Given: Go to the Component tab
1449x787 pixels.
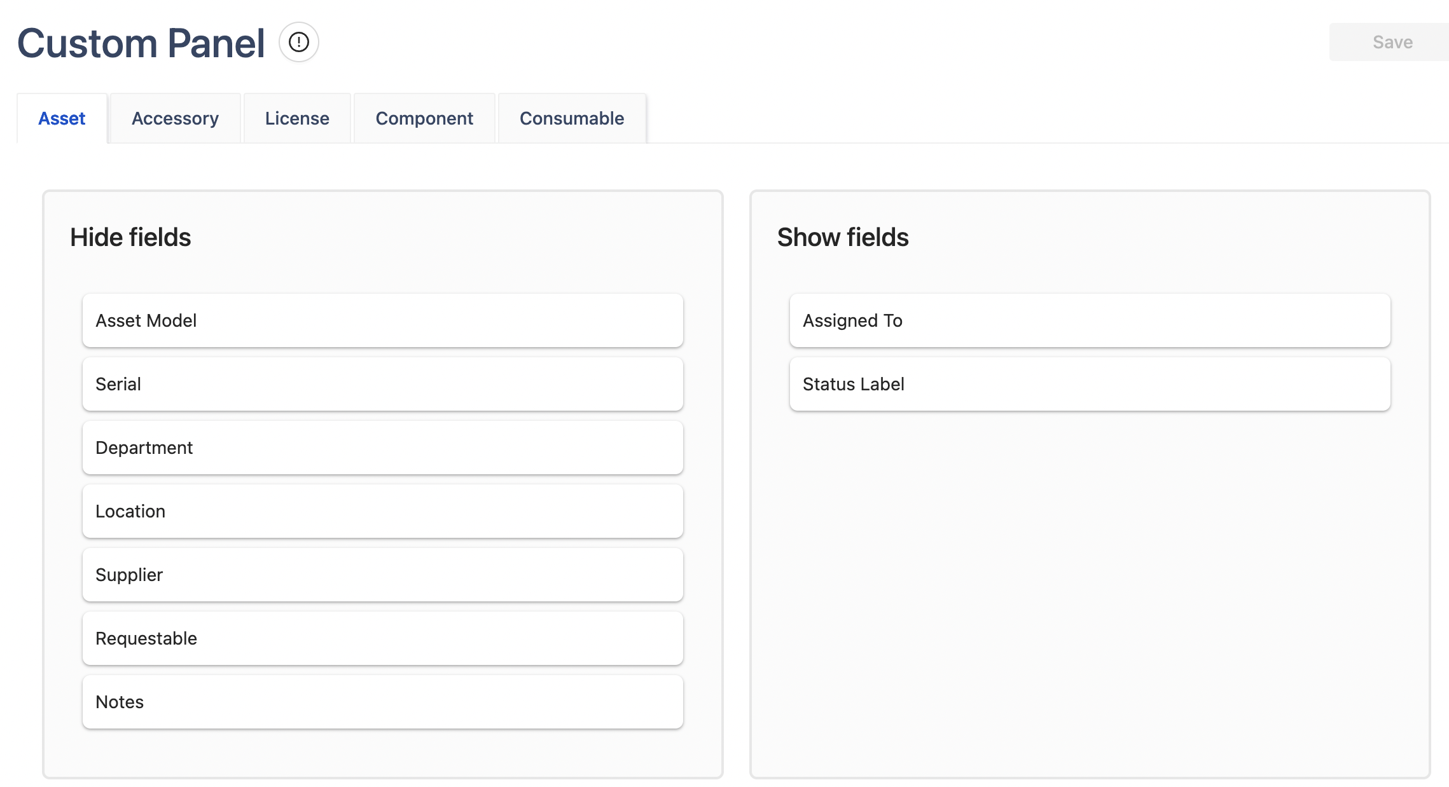Looking at the screenshot, I should (x=424, y=118).
